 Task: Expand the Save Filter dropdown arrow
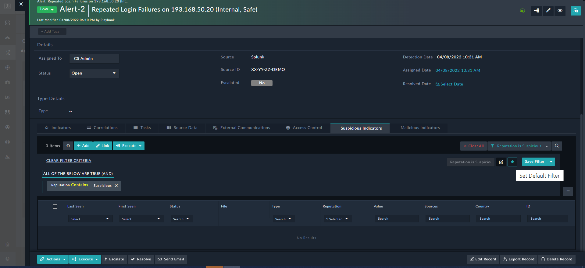[x=551, y=162]
